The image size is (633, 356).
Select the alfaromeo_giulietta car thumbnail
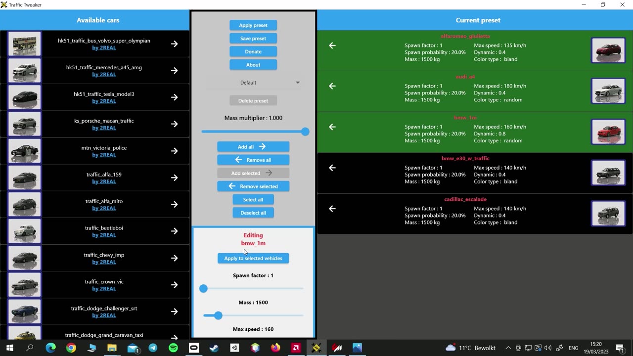(x=608, y=50)
